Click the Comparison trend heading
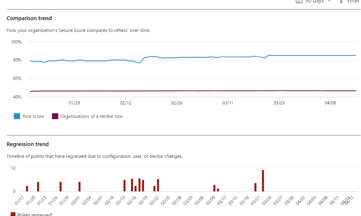 29,18
